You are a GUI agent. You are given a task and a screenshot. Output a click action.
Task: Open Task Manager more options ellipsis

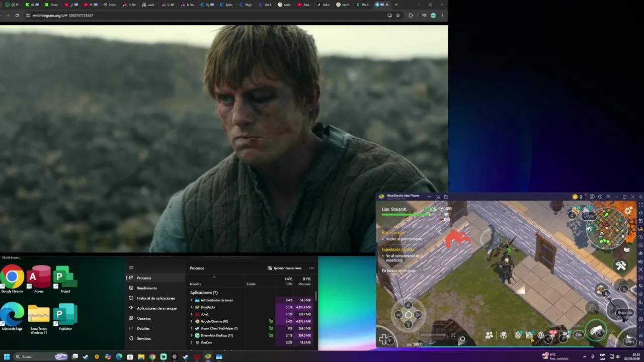[311, 268]
